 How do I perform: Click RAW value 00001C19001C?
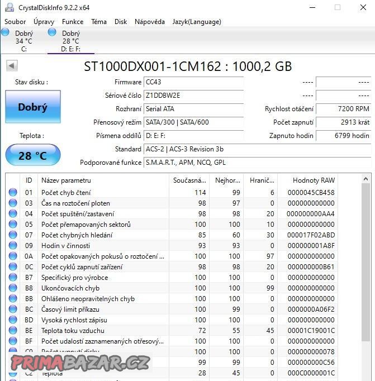click(311, 331)
